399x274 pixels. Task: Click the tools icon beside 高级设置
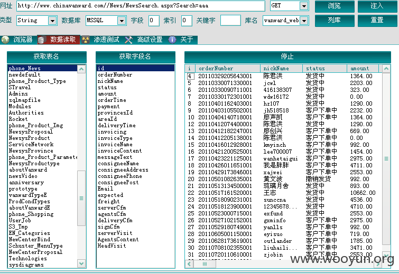pos(129,40)
